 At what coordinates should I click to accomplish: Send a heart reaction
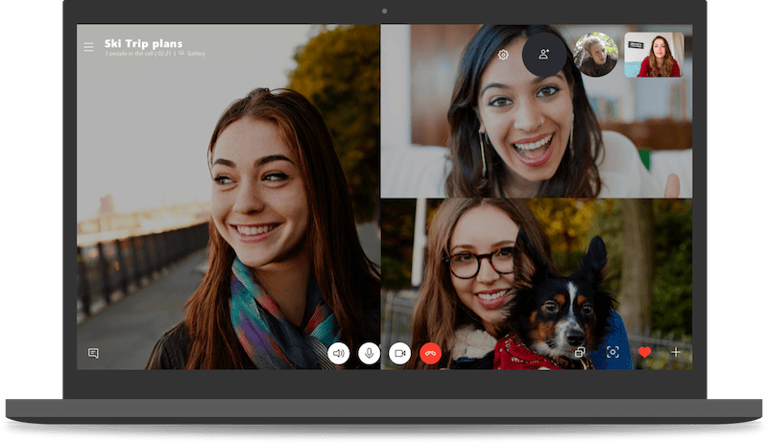(644, 352)
